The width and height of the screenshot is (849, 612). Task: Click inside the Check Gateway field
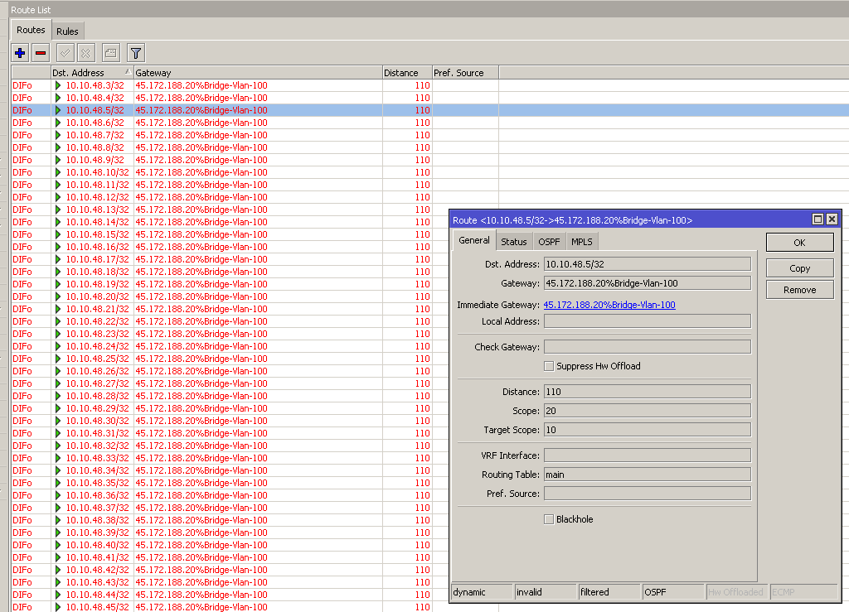click(647, 346)
